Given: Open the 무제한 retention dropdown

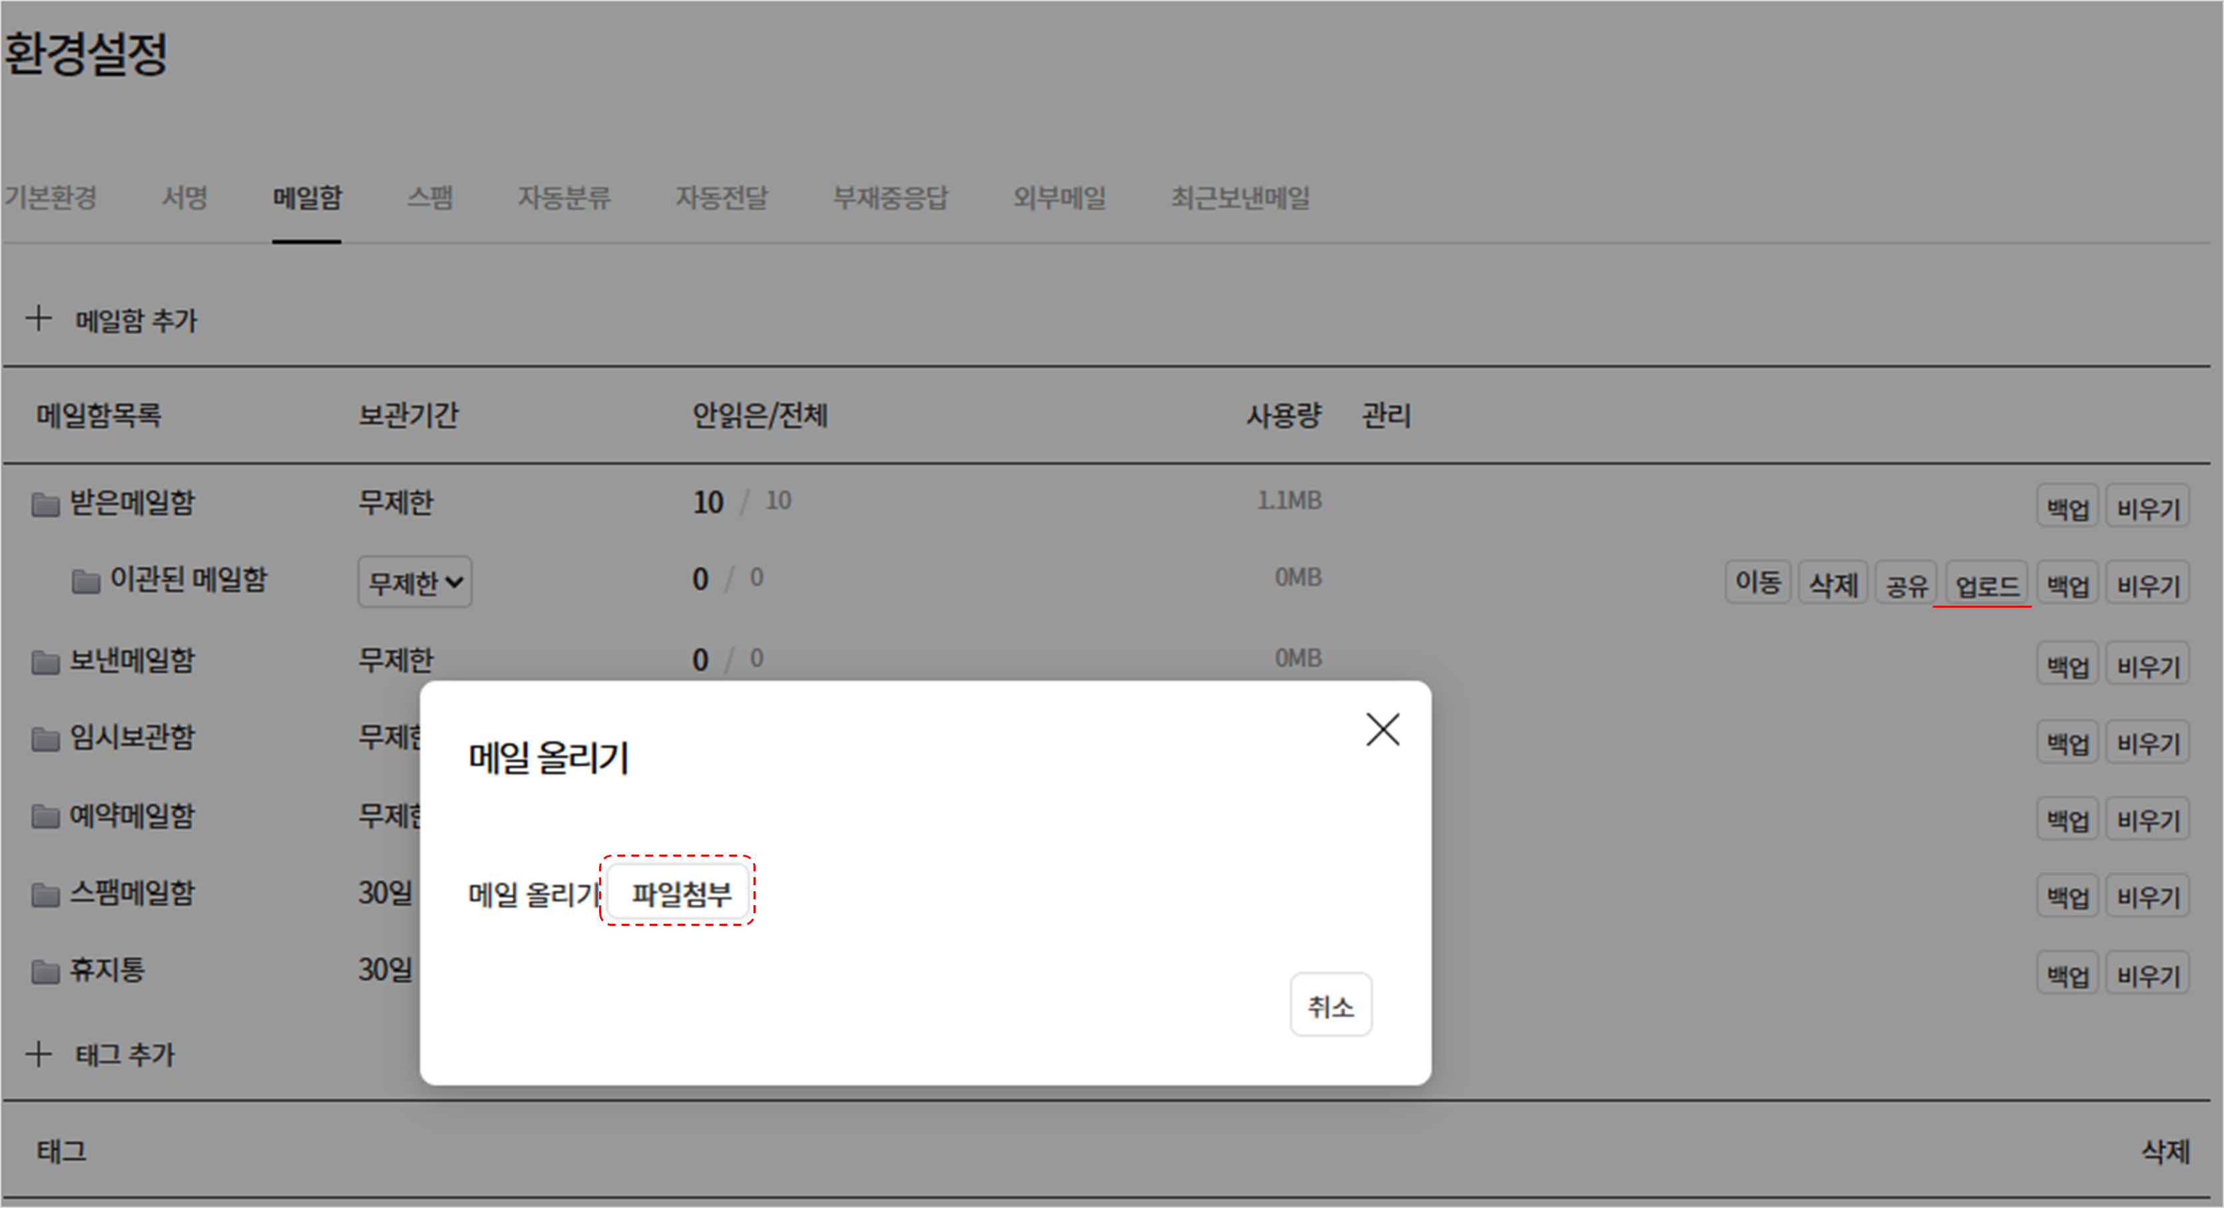Looking at the screenshot, I should [415, 583].
